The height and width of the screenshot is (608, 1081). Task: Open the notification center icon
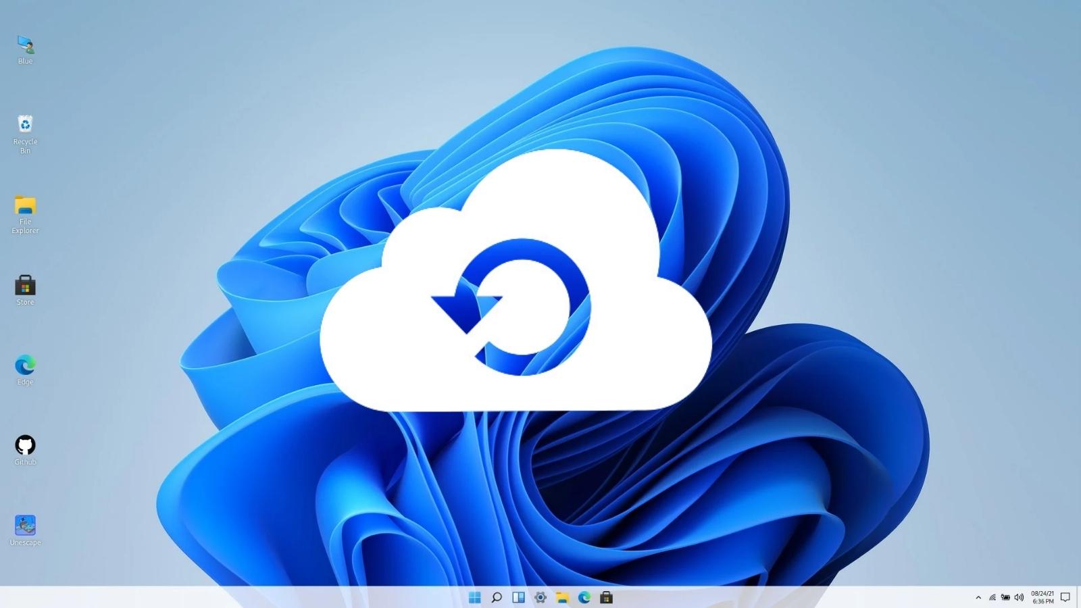tap(1065, 597)
